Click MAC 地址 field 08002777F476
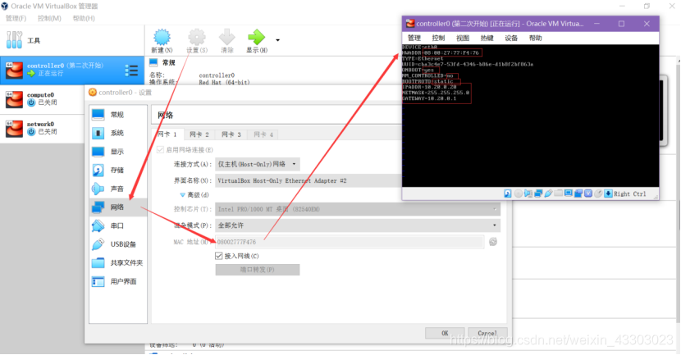This screenshot has height=355, width=681. tap(350, 242)
